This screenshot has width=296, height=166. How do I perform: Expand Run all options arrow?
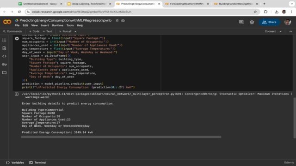(75, 31)
